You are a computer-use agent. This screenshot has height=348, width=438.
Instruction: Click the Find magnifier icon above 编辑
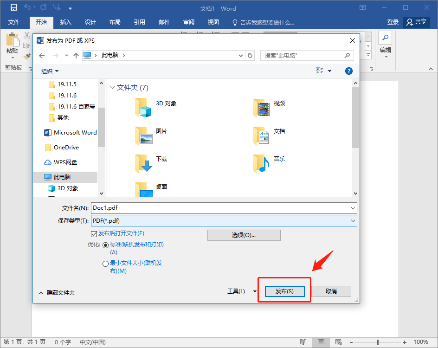point(385,38)
